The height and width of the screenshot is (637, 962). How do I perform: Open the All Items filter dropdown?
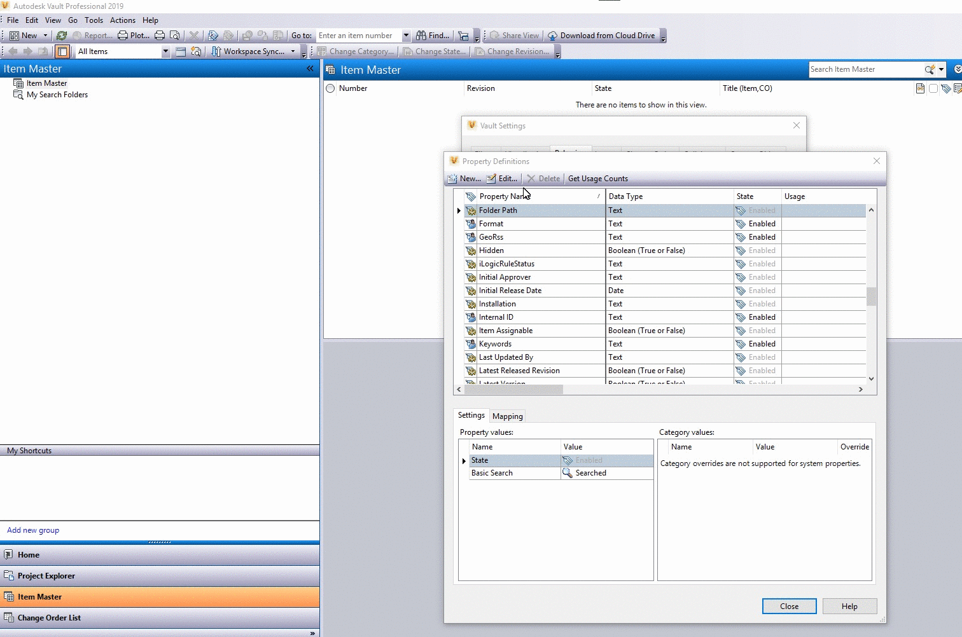(x=165, y=51)
